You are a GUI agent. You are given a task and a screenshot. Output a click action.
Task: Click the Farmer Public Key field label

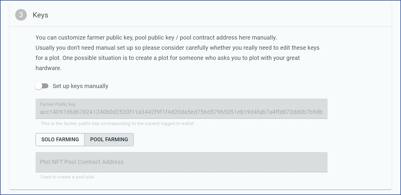coord(58,104)
